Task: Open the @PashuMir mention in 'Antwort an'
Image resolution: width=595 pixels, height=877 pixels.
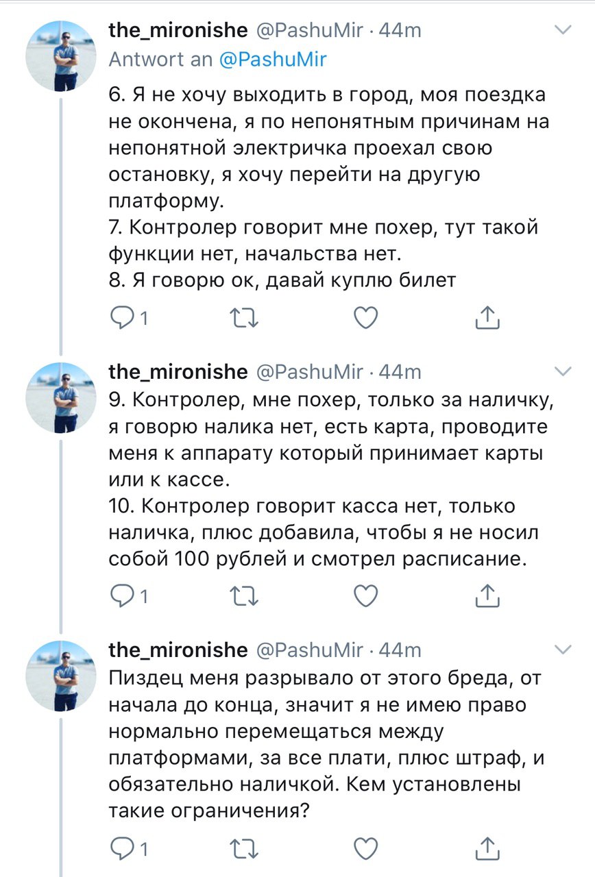Action: (x=273, y=60)
